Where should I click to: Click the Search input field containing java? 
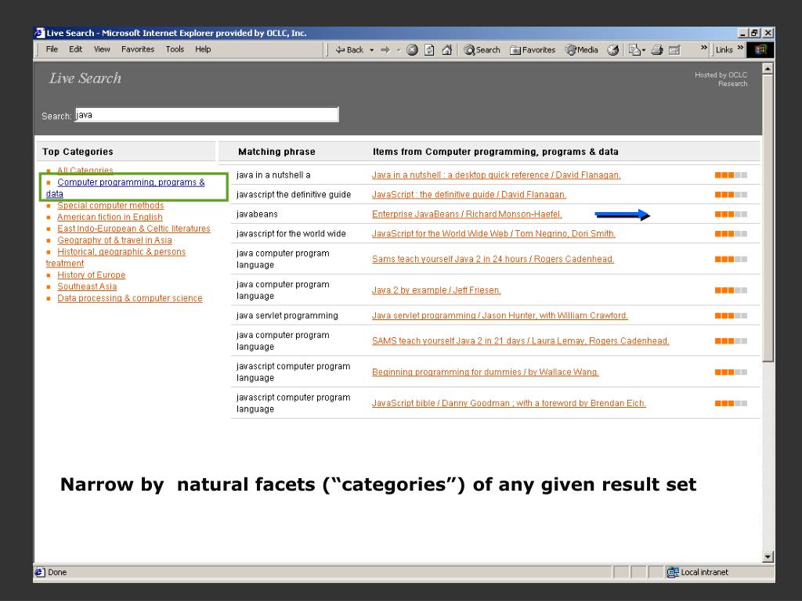click(x=207, y=115)
